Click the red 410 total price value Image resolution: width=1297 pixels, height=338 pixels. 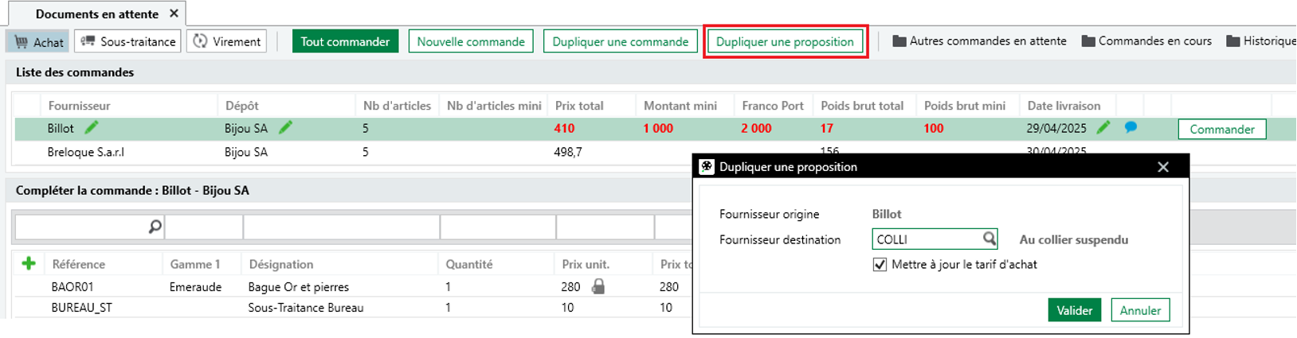pyautogui.click(x=564, y=128)
